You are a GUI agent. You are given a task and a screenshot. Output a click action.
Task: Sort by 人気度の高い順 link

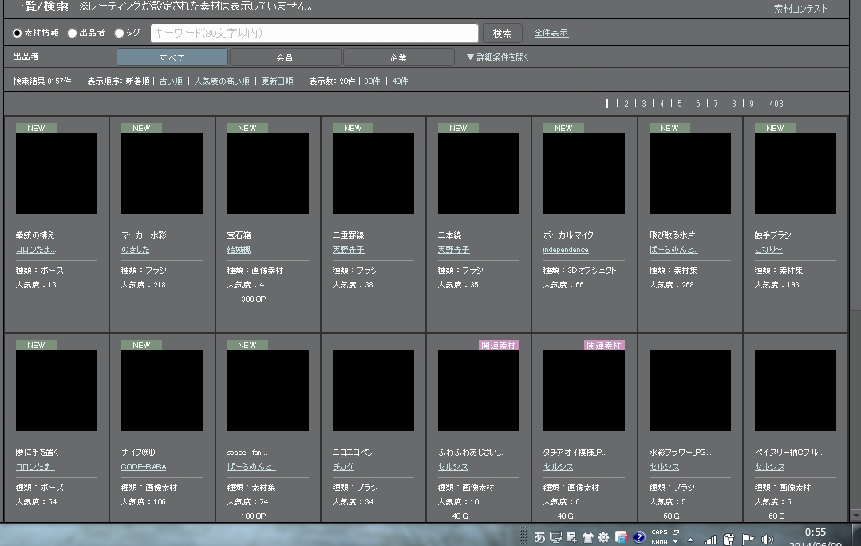pyautogui.click(x=222, y=81)
